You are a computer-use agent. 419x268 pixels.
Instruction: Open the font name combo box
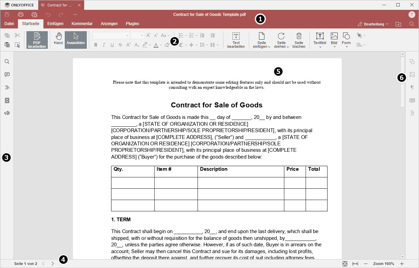click(x=111, y=35)
